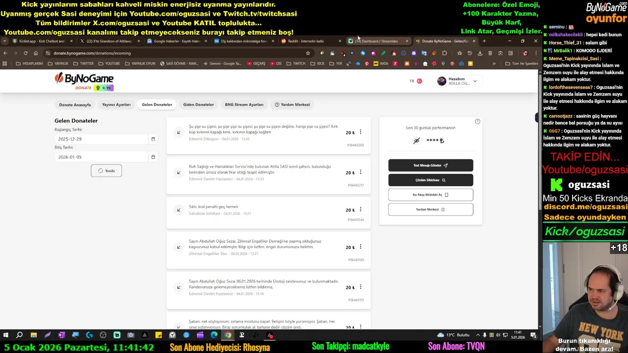This screenshot has width=628, height=353.
Task: Click the Çözüm Sihirbazı button
Action: point(431,180)
